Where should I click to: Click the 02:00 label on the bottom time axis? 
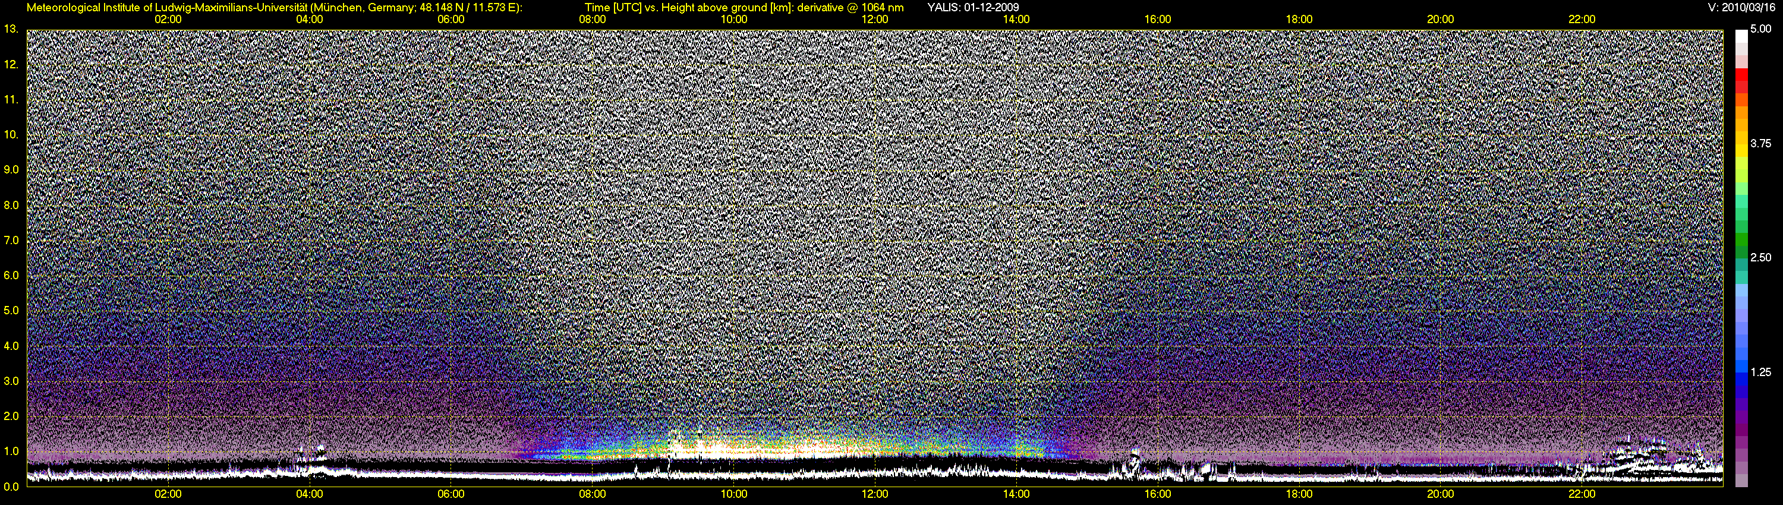168,495
